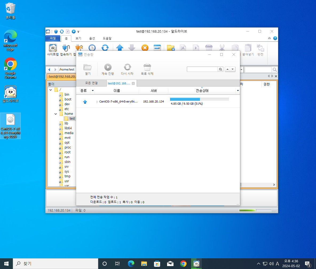
Task: Click the transfer progress bar at 51%
Action: pyautogui.click(x=199, y=99)
